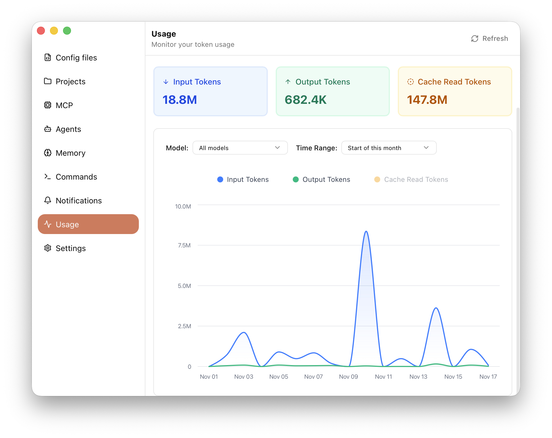Click the MCP chip icon

tap(48, 105)
